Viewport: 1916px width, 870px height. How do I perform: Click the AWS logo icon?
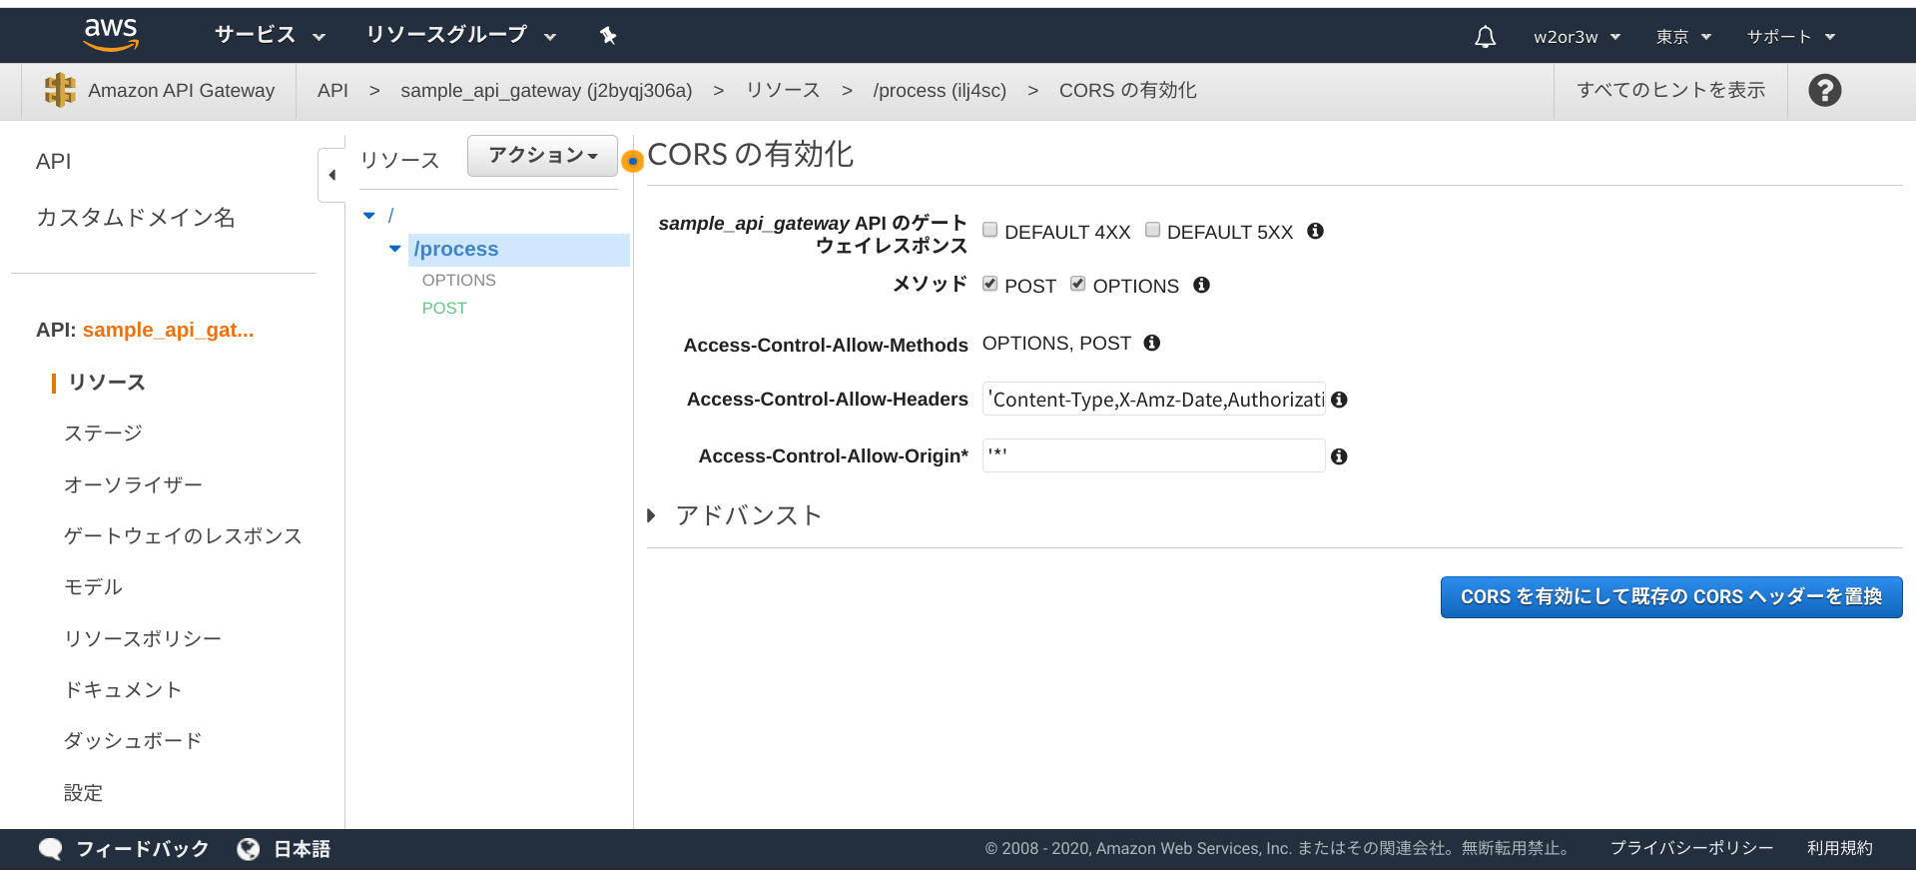point(111,35)
